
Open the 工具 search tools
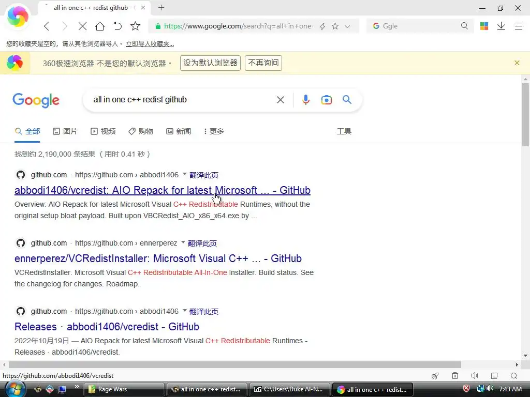344,131
